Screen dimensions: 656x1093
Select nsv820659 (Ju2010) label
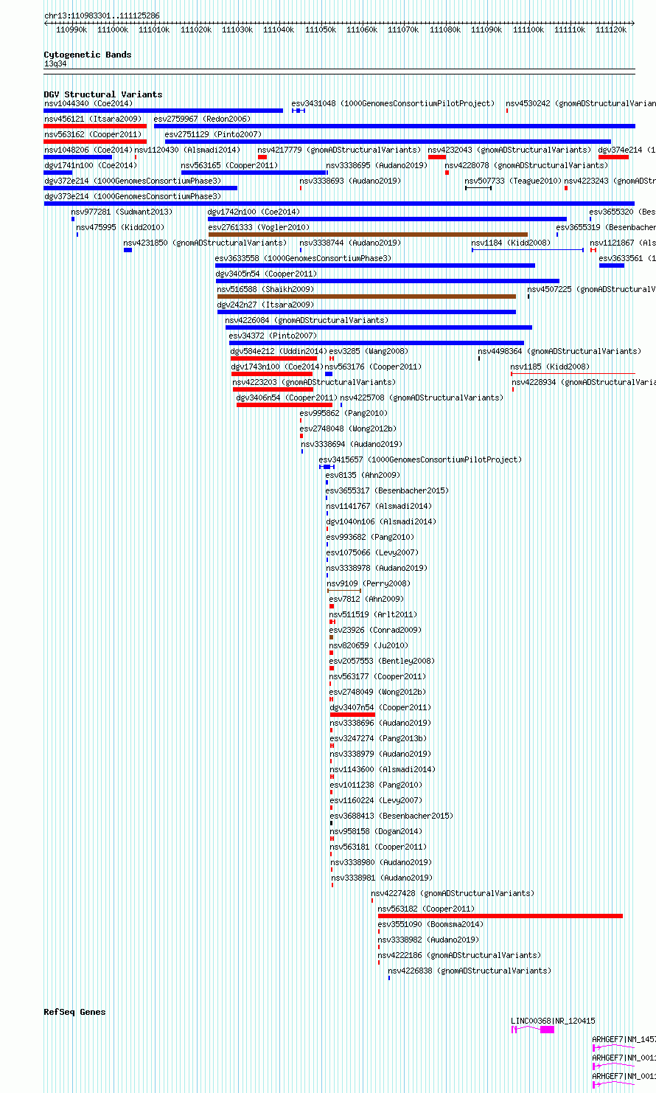click(369, 645)
